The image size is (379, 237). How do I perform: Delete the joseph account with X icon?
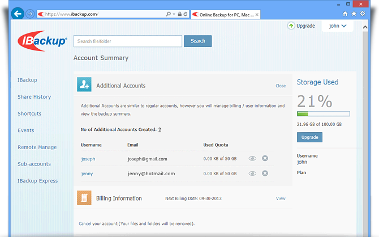point(265,158)
